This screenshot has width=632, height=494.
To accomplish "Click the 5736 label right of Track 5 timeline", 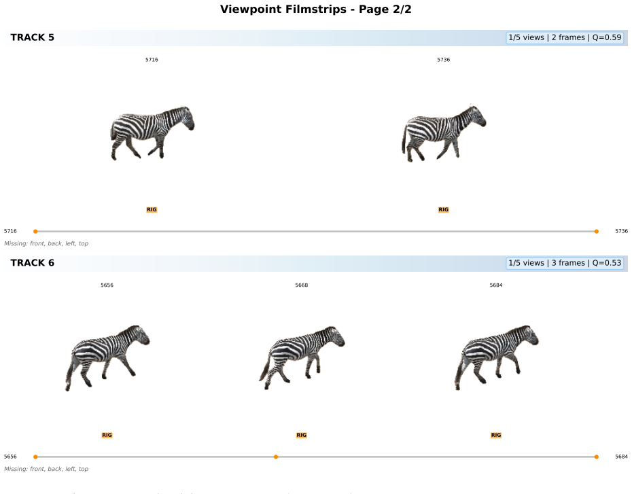I will pos(622,231).
